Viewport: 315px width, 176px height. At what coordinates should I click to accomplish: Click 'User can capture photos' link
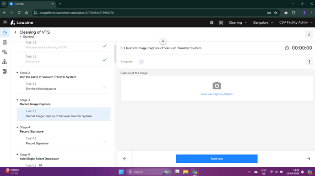click(x=217, y=94)
